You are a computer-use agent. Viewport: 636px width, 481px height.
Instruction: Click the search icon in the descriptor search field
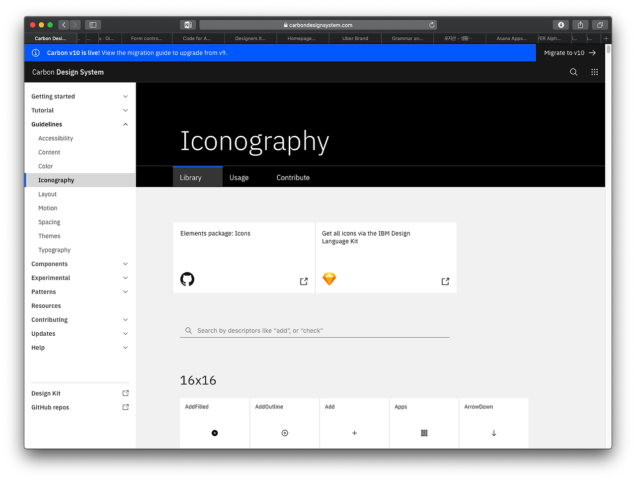pos(188,330)
